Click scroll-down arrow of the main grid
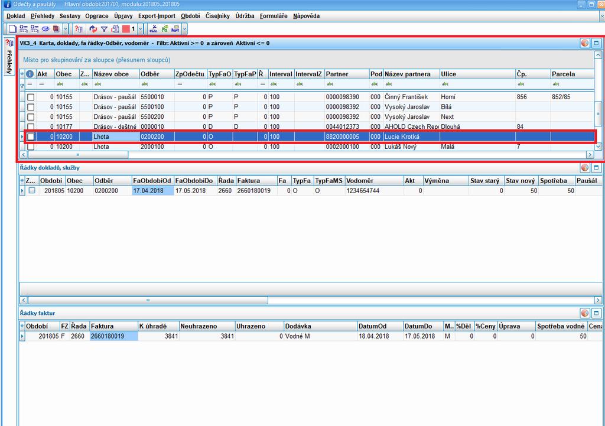 pyautogui.click(x=598, y=147)
